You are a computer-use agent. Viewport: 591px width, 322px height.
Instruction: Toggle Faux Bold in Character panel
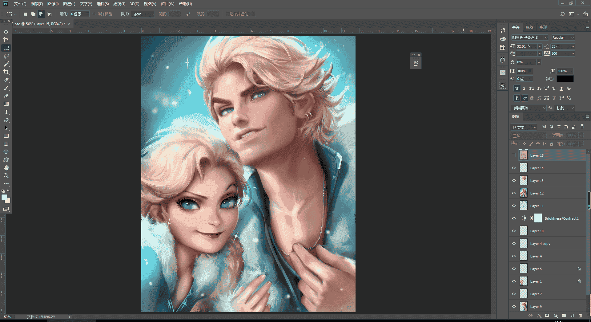[517, 88]
